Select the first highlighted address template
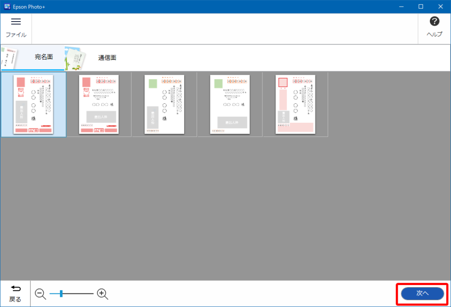Screen dimensions: 451x307 coord(33,104)
